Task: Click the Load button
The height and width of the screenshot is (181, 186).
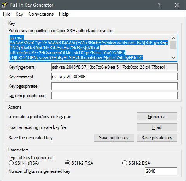Action: [x=157, y=127]
